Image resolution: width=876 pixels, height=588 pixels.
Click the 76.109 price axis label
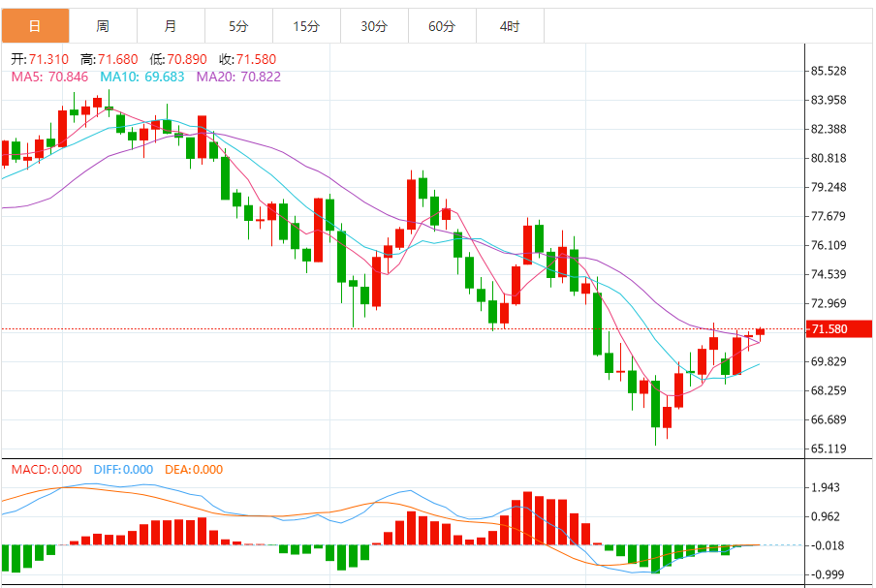click(829, 245)
